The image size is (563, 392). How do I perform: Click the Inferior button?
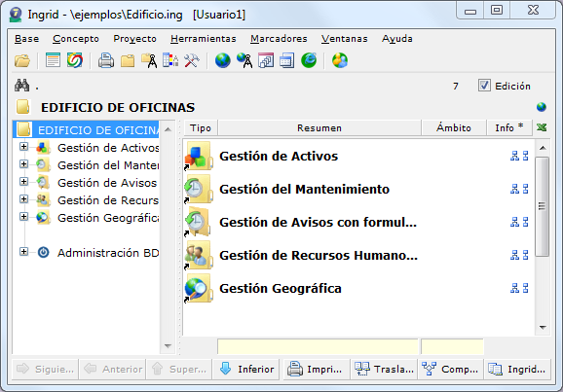pyautogui.click(x=246, y=369)
